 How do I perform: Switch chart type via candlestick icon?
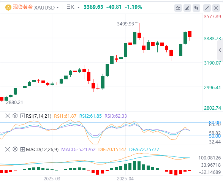pos(196,8)
